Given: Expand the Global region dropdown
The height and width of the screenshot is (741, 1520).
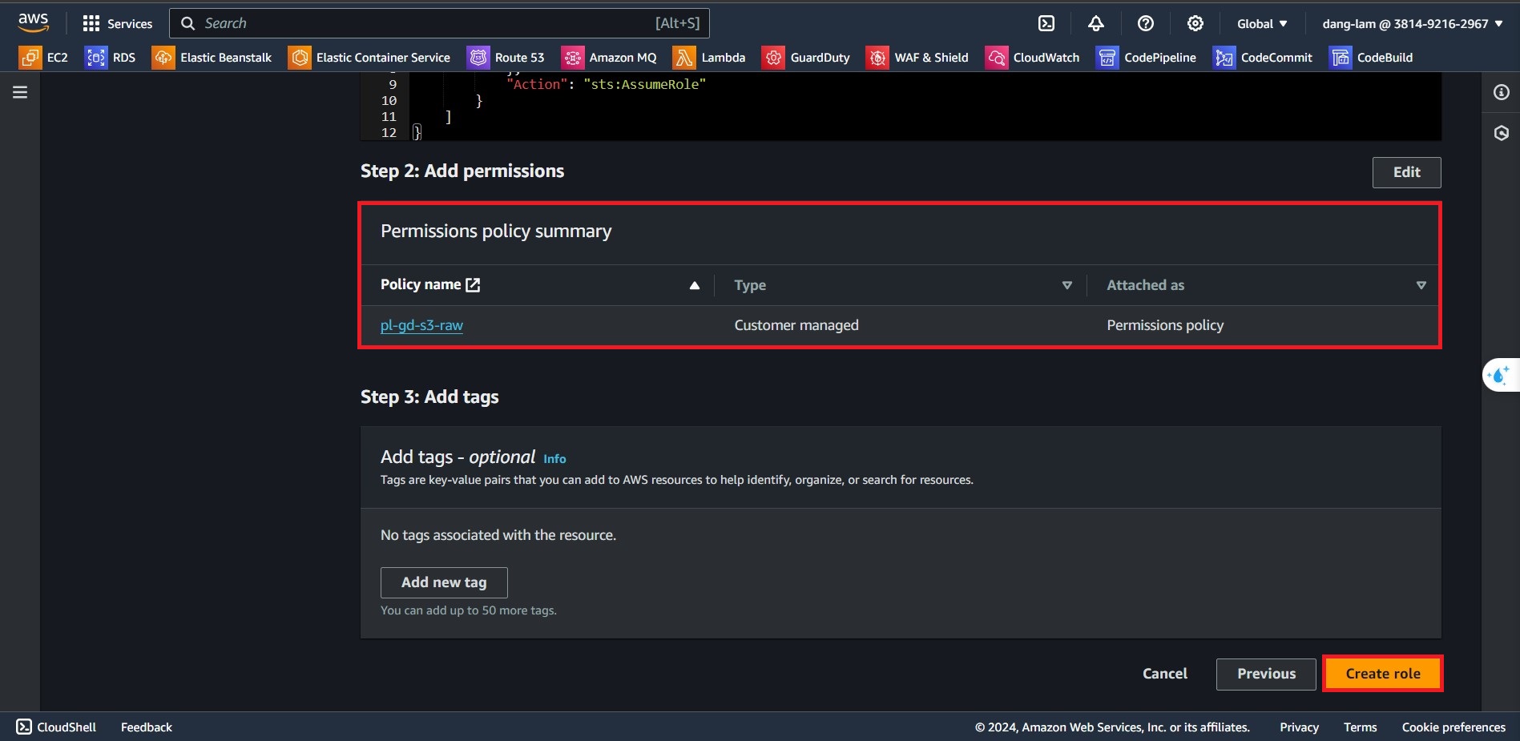Looking at the screenshot, I should pos(1262,24).
